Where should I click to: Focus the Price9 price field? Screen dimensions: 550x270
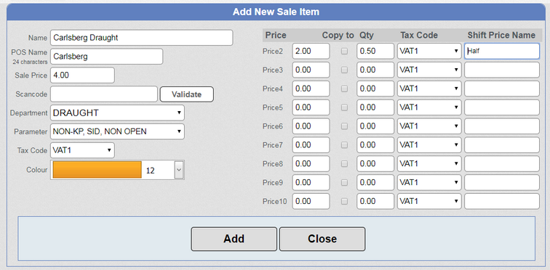click(311, 183)
